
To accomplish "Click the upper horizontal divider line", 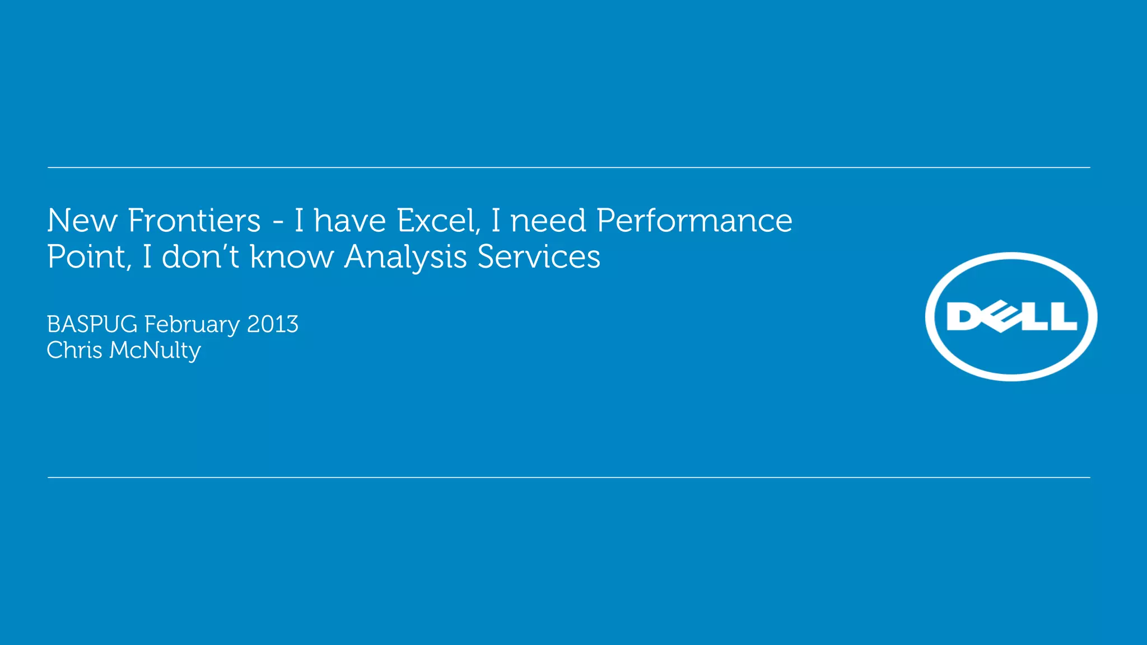I will pos(569,167).
